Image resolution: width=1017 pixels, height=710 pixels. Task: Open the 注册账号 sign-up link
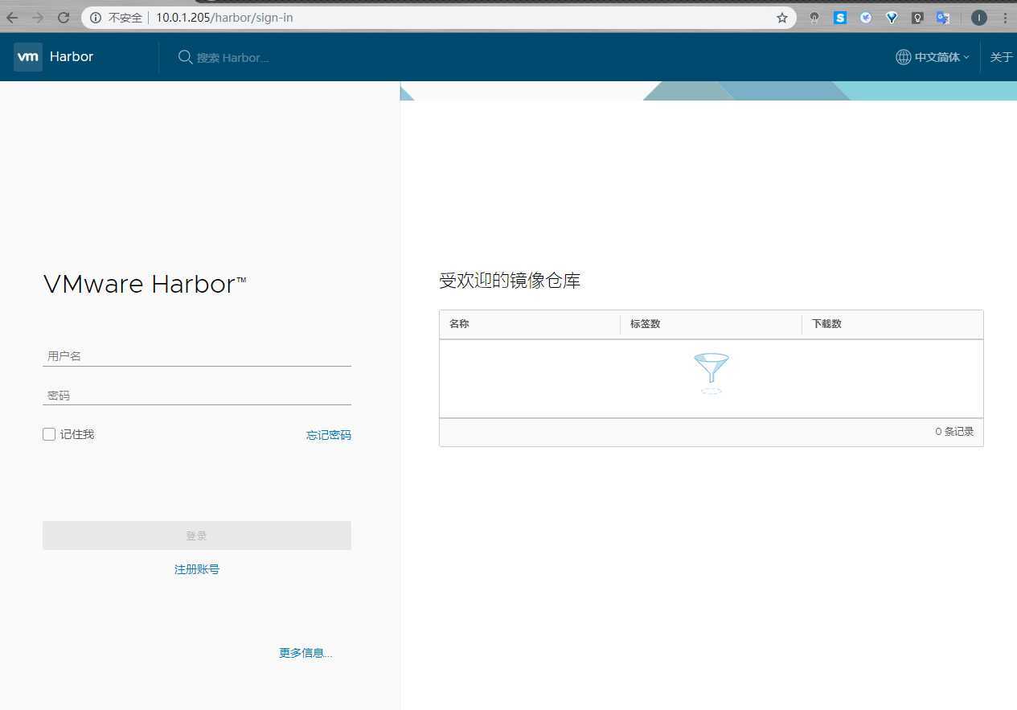(x=197, y=569)
